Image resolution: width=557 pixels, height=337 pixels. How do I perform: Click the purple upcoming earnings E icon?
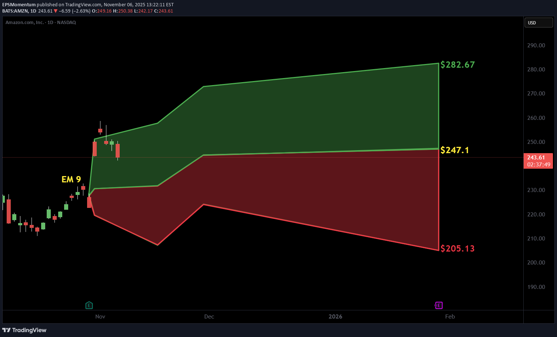coord(438,305)
